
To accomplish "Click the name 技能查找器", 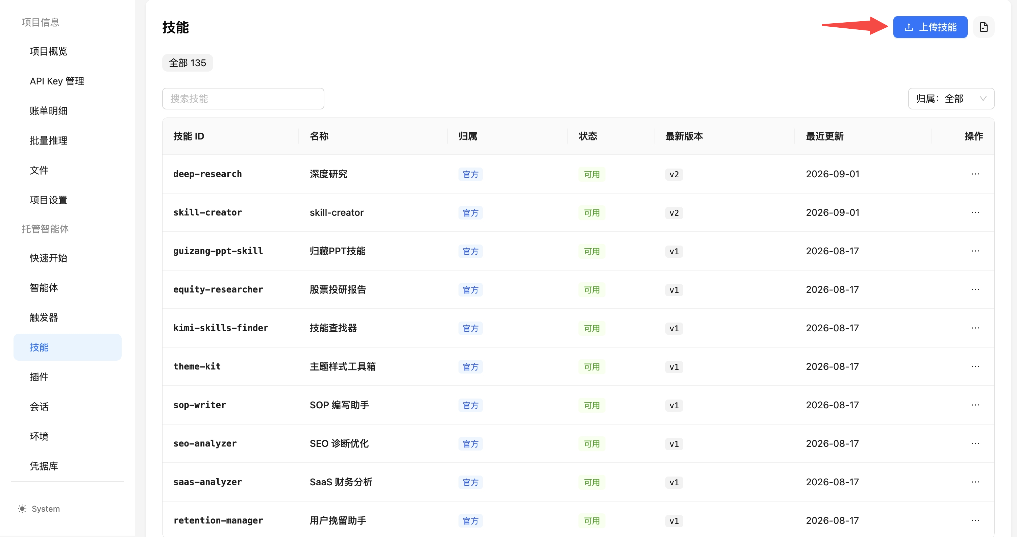I will click(333, 328).
